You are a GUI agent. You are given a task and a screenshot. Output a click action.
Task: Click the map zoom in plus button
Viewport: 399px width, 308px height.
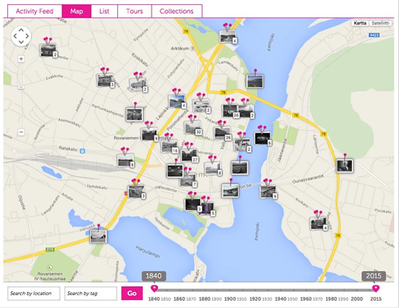21,58
